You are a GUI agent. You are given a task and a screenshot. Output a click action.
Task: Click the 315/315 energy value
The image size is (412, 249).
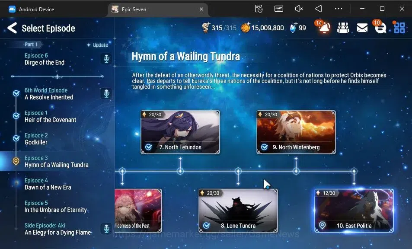pyautogui.click(x=224, y=28)
